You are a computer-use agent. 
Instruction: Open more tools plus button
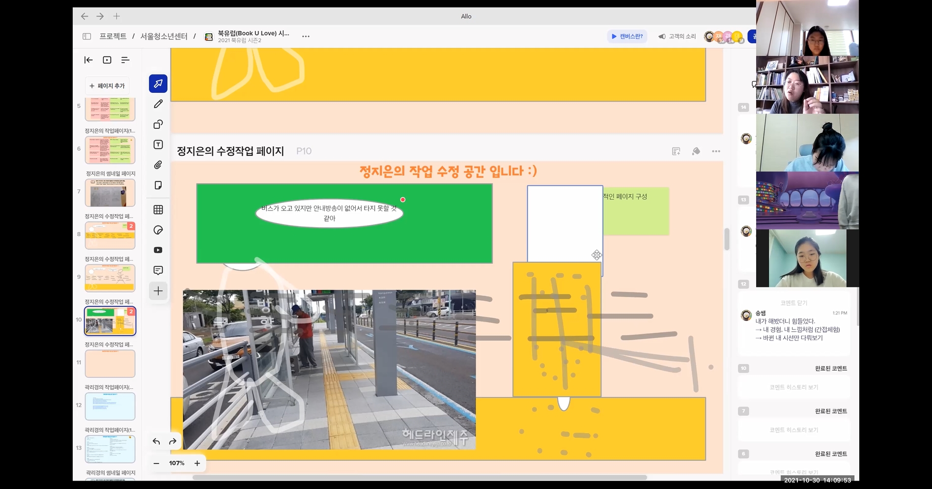[158, 291]
